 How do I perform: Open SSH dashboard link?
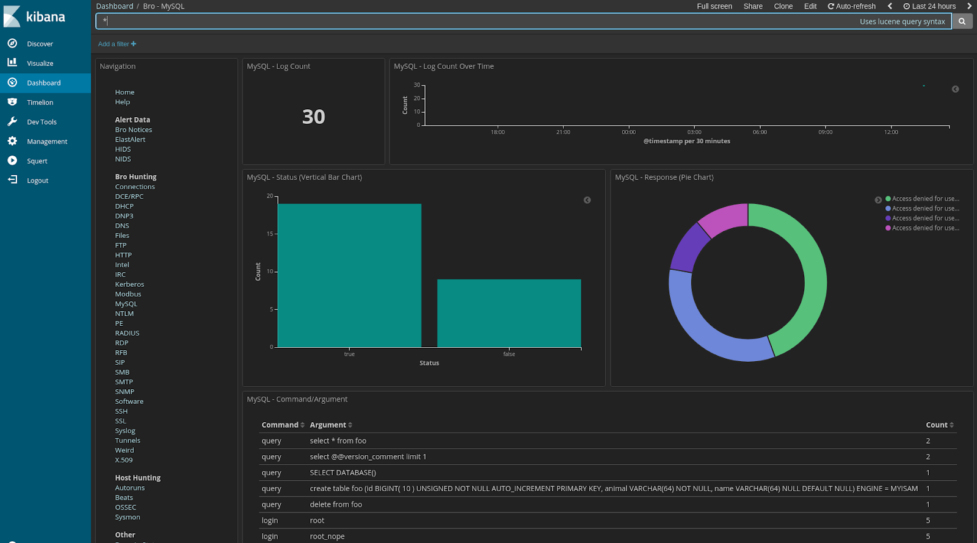tap(122, 411)
